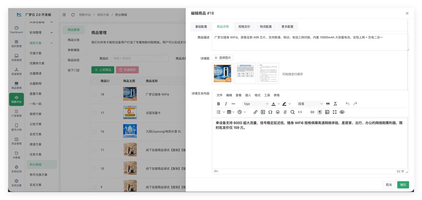Open the 格式 editor menu
The width and height of the screenshot is (422, 200).
[257, 95]
